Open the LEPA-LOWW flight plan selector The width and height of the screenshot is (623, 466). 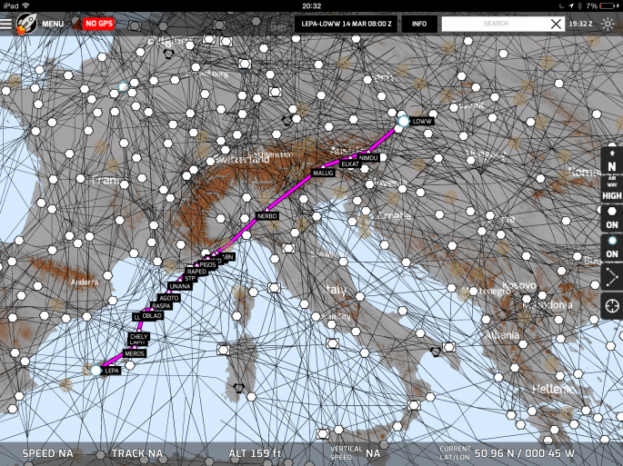pos(346,24)
